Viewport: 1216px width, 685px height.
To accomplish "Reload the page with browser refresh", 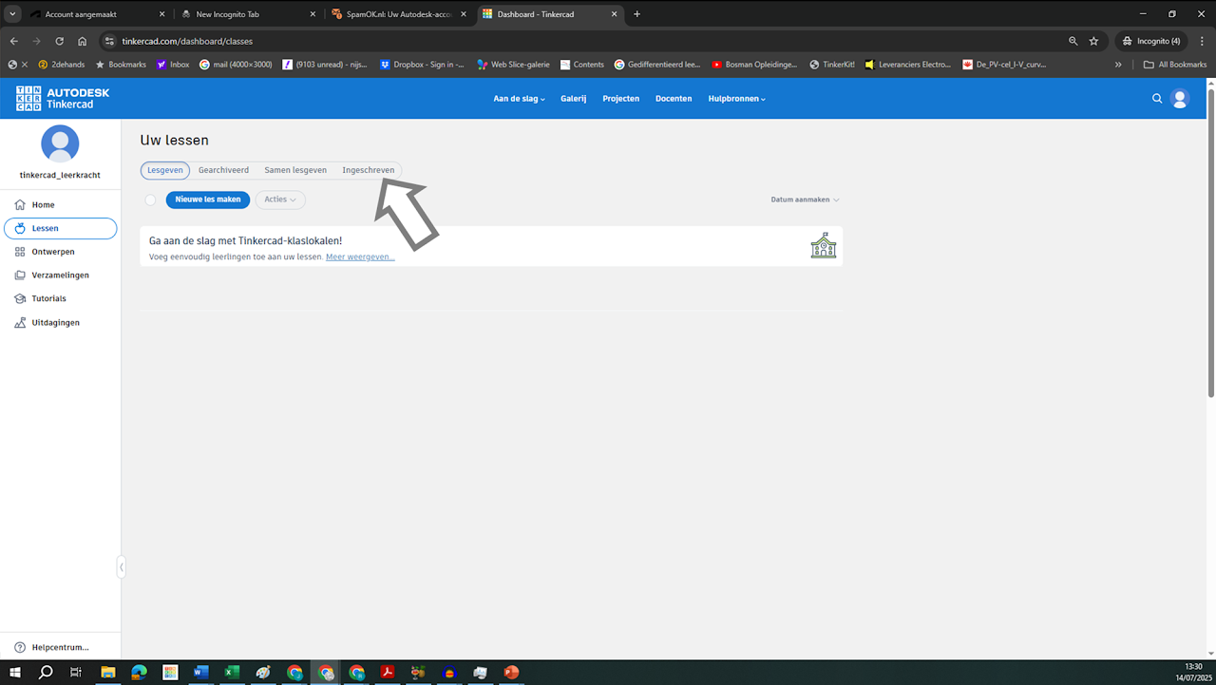I will click(x=60, y=41).
